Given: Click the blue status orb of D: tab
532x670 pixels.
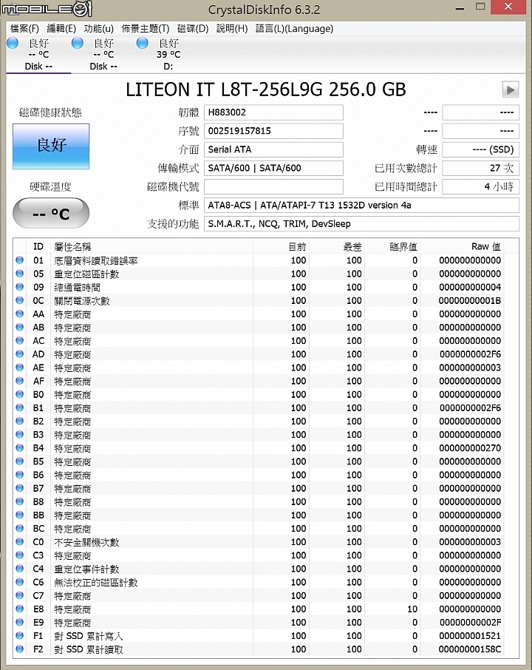Looking at the screenshot, I should [143, 43].
